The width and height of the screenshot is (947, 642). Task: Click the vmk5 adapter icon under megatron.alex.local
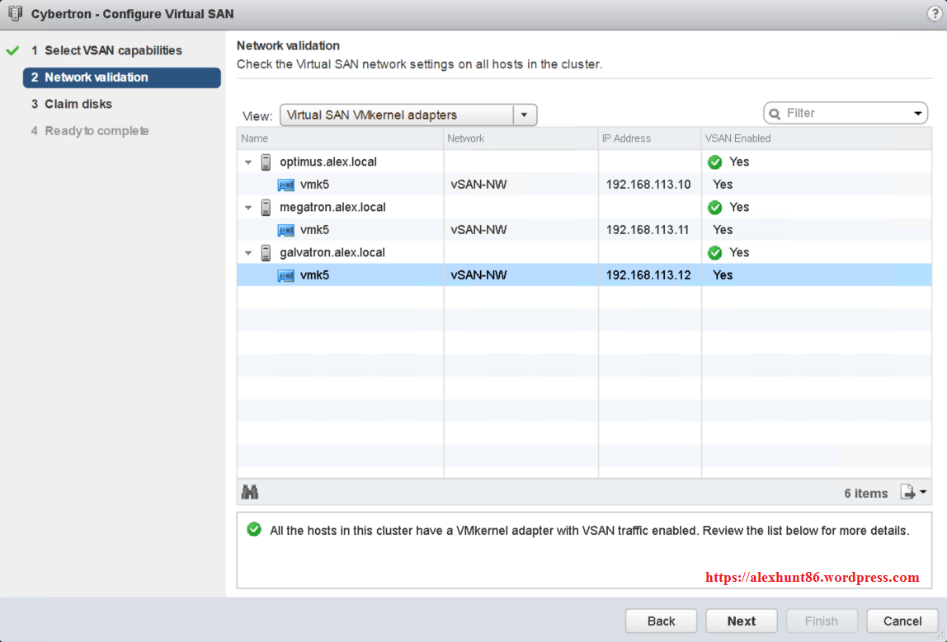(285, 229)
